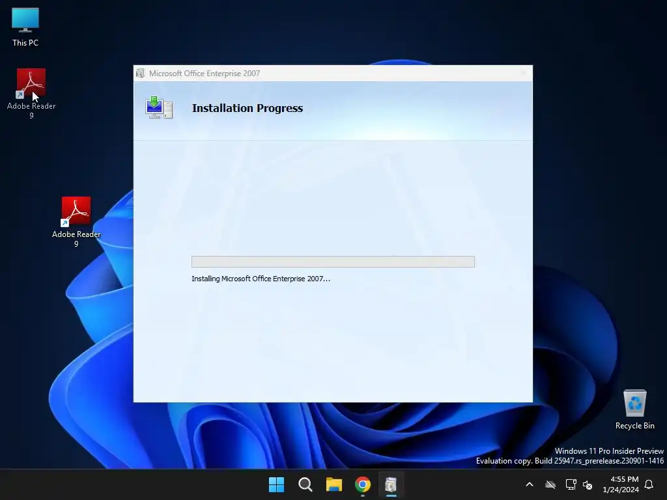Click the installation progress bar
The image size is (667, 500).
click(x=333, y=262)
